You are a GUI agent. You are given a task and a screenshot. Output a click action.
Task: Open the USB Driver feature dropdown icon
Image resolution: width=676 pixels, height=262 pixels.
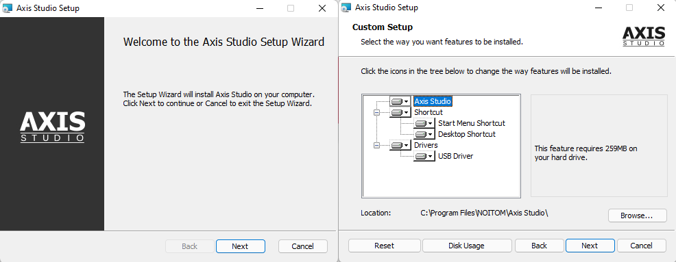[x=424, y=156]
